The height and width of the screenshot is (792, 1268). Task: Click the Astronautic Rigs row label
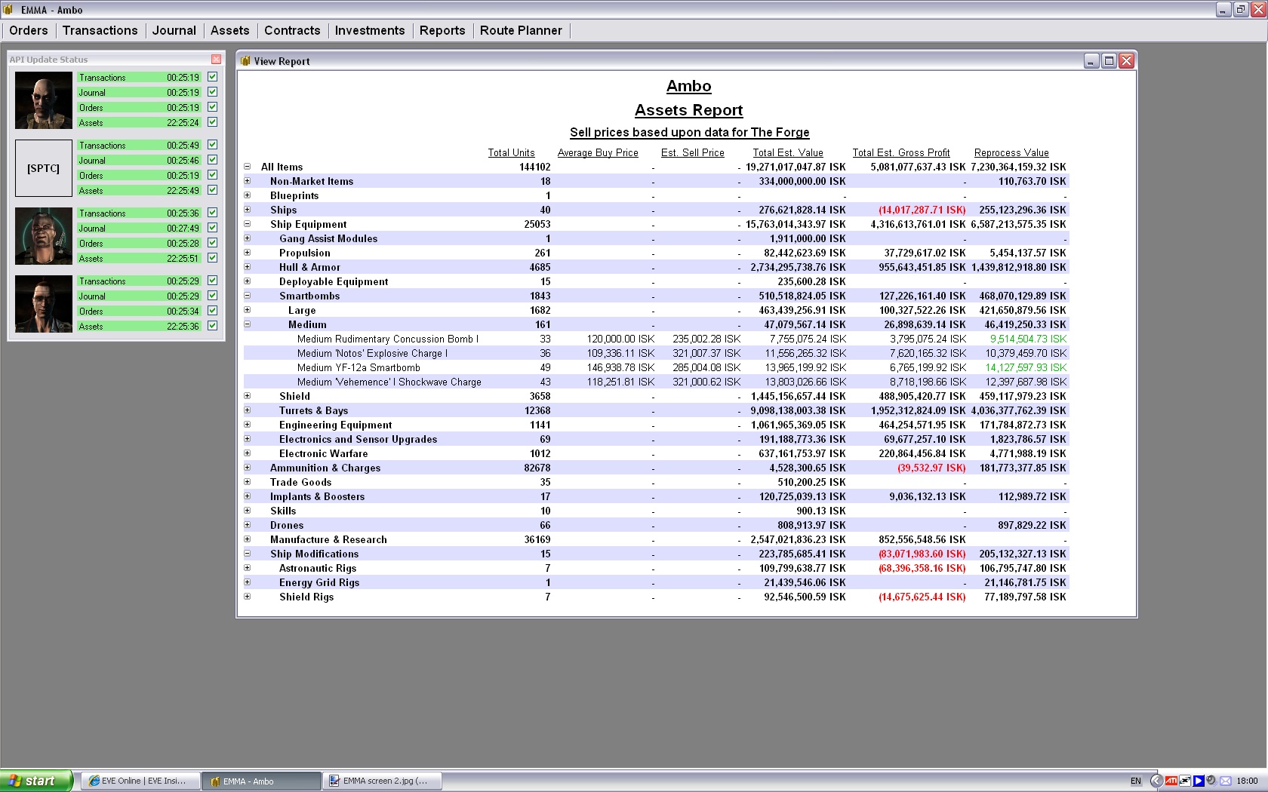point(318,568)
